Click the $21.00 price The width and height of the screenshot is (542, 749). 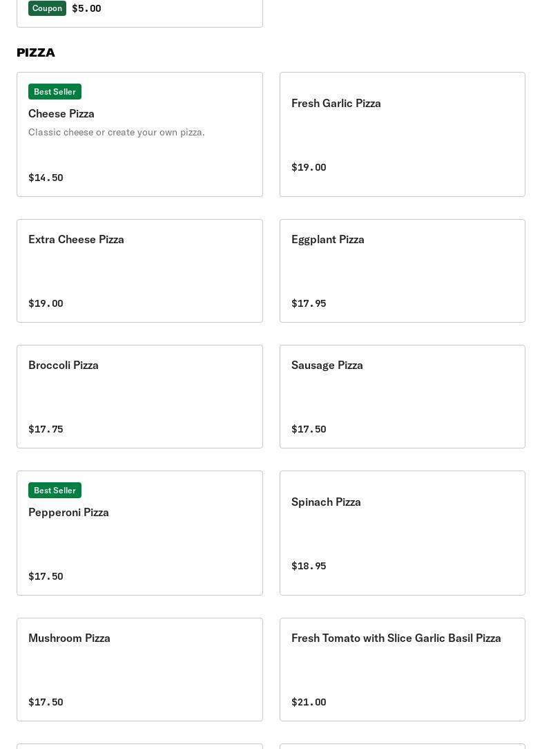pos(309,702)
